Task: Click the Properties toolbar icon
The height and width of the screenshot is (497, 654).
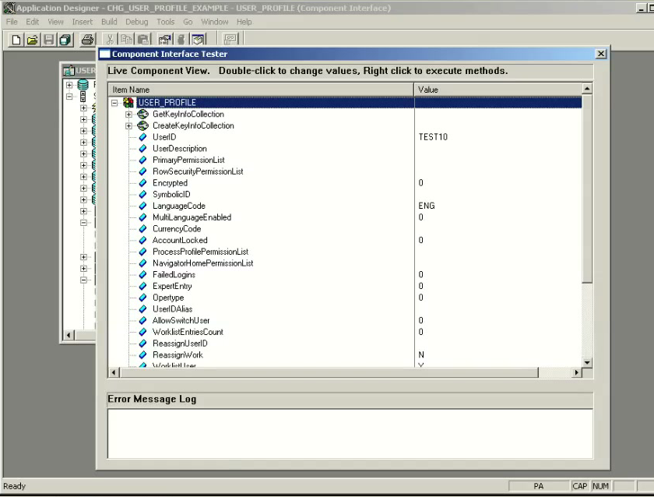Action: [x=165, y=40]
